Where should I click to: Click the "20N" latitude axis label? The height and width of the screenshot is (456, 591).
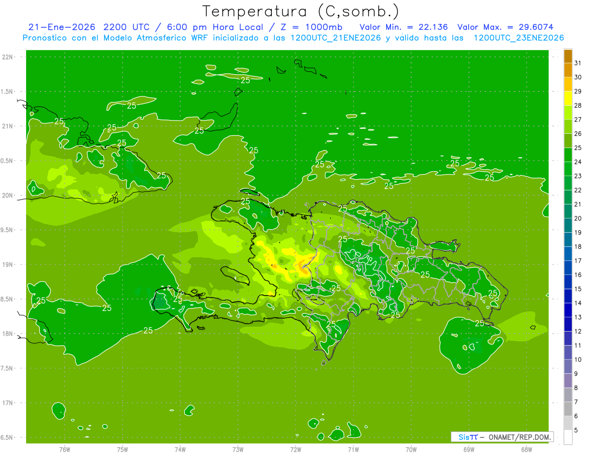(8, 195)
